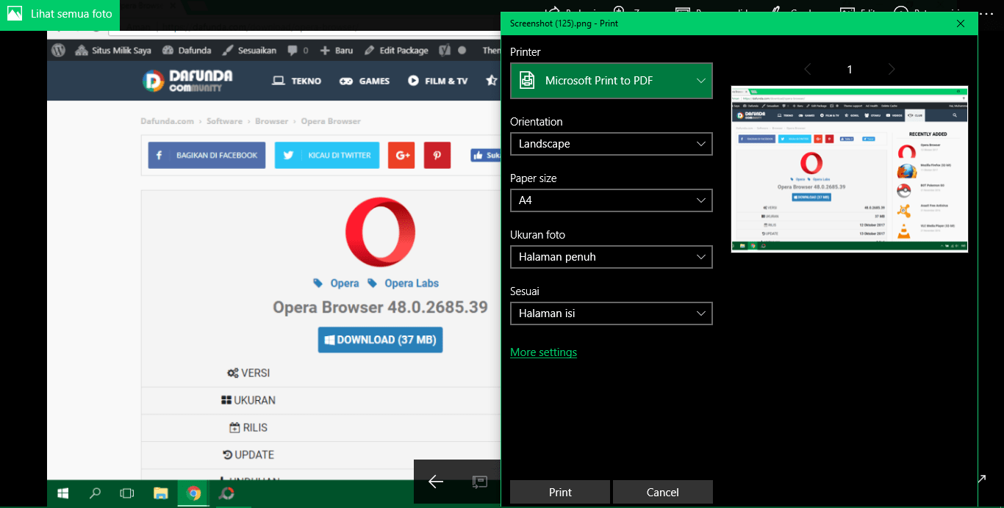This screenshot has width=1004, height=508.
Task: Open the Paper size dropdown showing A4
Action: [x=611, y=200]
